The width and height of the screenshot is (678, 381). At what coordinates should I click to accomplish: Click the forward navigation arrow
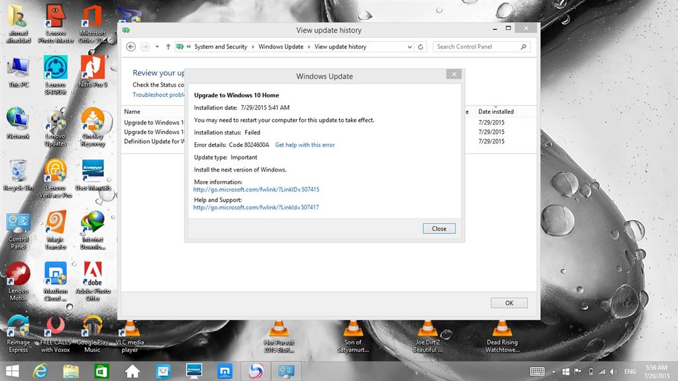click(145, 47)
